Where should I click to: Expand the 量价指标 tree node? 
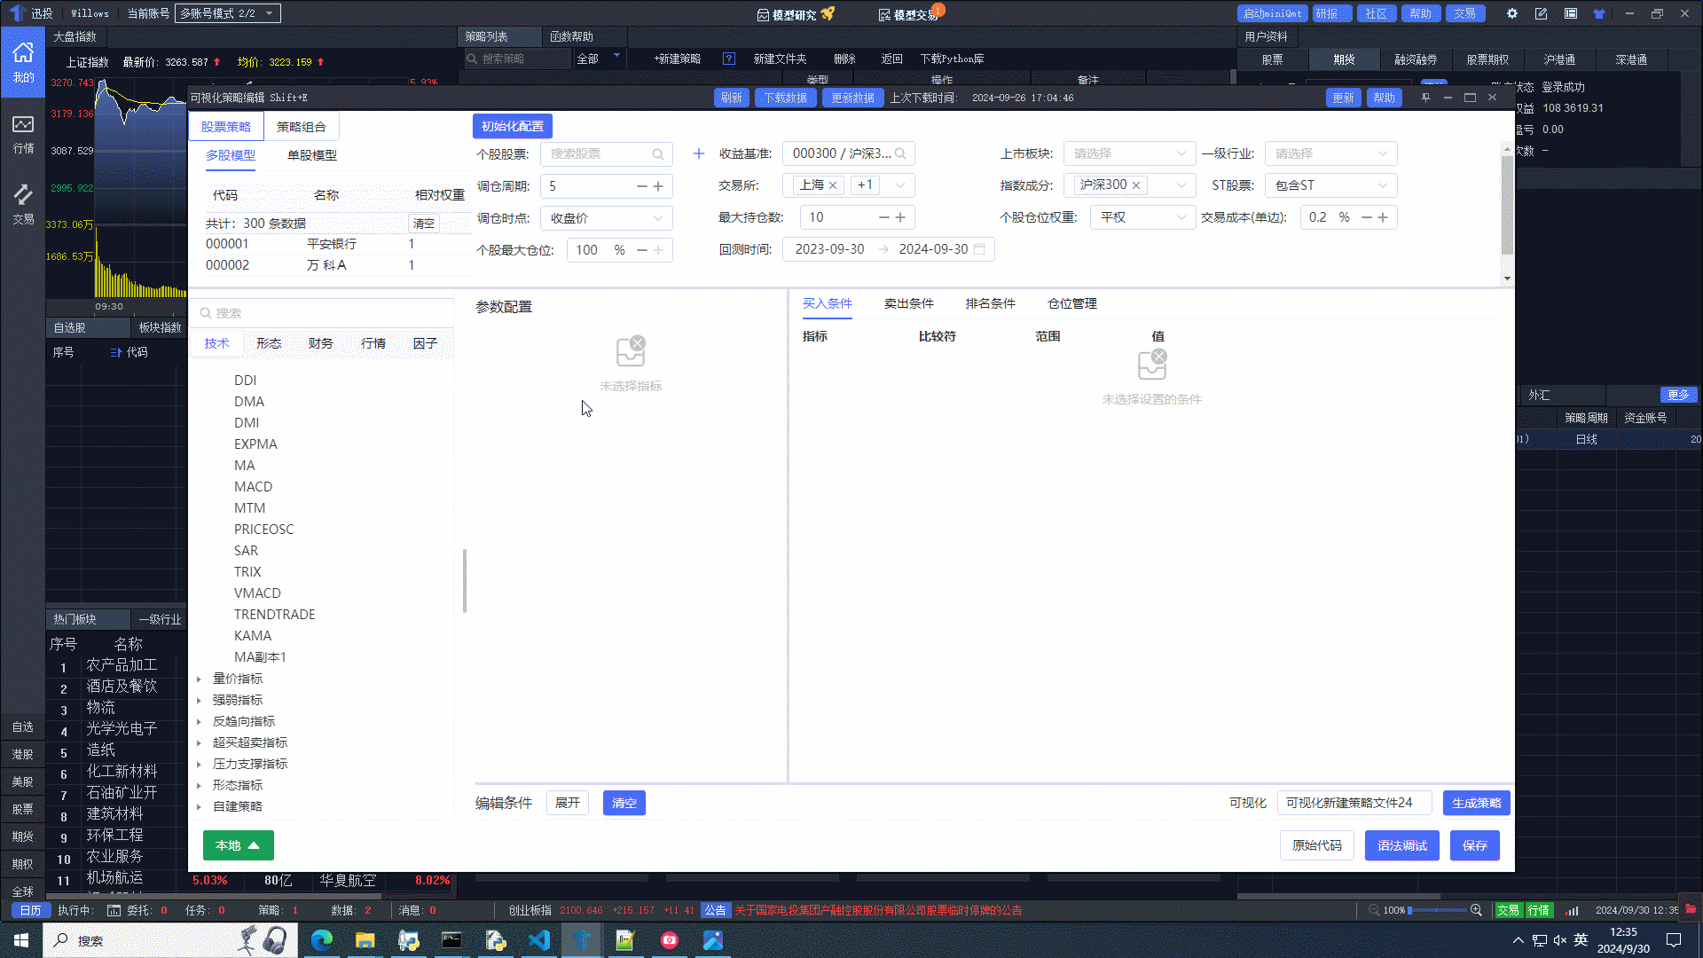click(200, 679)
